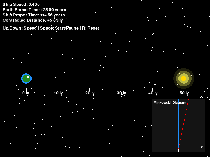Click the 40 ly distance marker

(153, 93)
